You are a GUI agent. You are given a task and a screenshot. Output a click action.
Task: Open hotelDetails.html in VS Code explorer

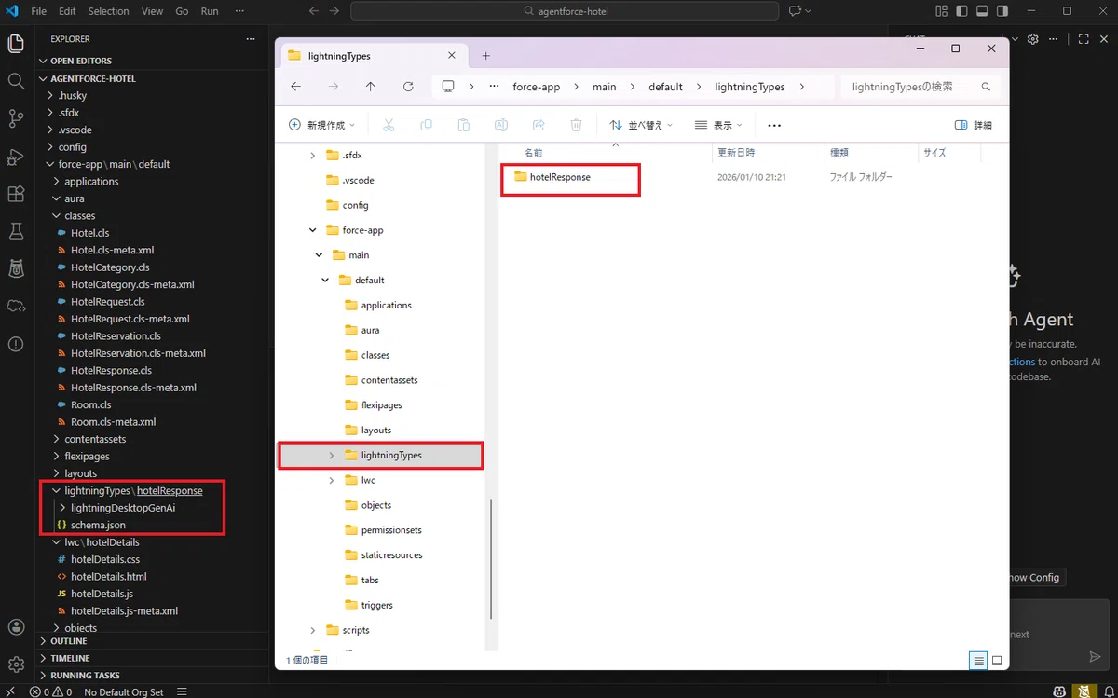click(x=108, y=577)
